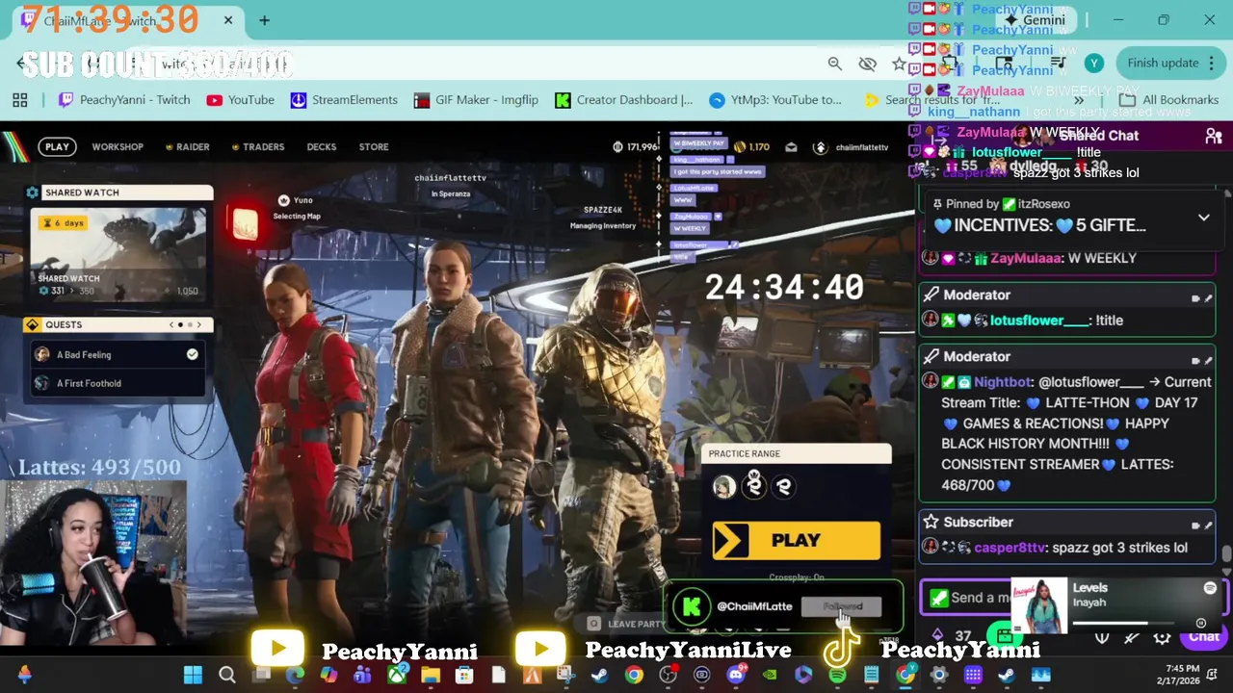Open the YtMp3 YouTube bookmark
The image size is (1233, 693).
(x=774, y=100)
